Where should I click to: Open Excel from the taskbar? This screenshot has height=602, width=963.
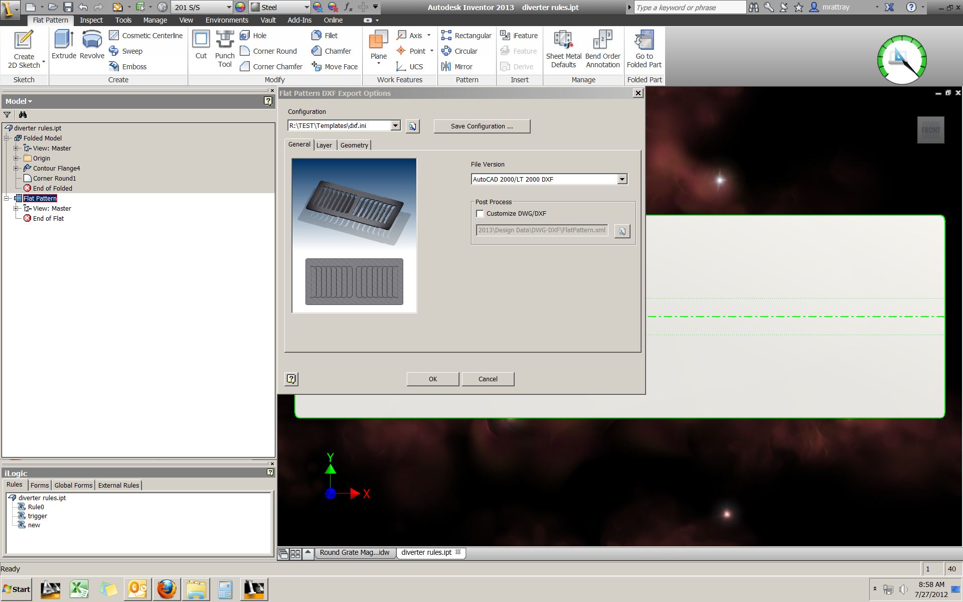point(79,589)
